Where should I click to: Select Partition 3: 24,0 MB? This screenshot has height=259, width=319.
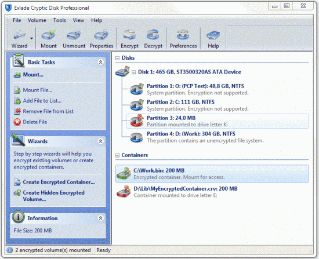(x=217, y=121)
